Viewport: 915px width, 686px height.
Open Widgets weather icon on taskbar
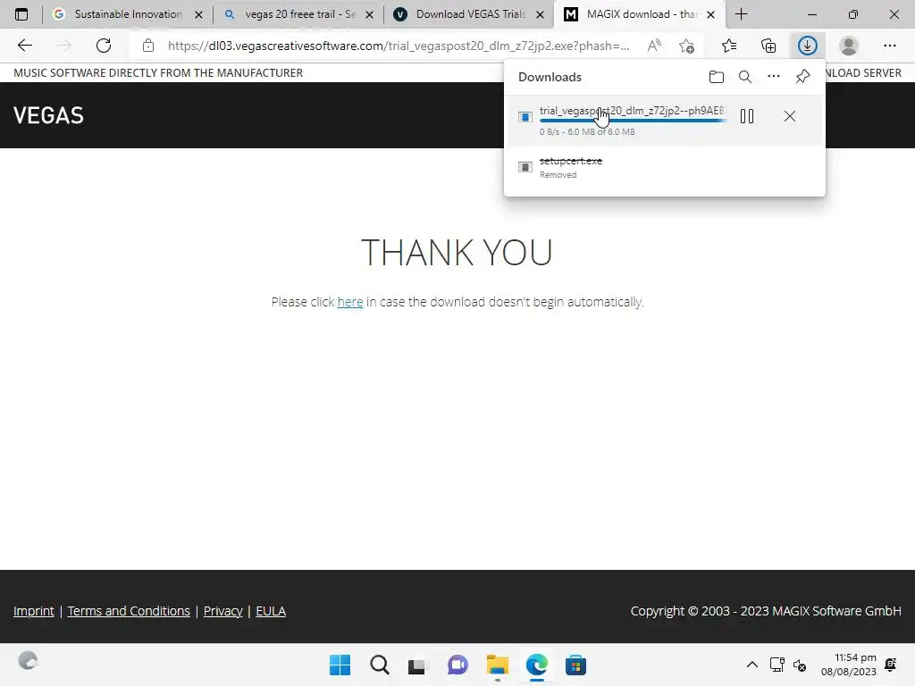coord(28,660)
